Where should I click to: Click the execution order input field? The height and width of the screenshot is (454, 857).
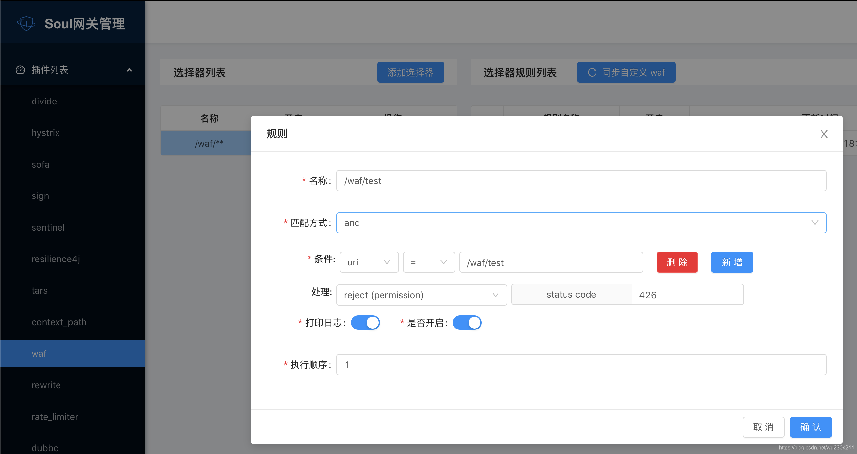point(581,365)
